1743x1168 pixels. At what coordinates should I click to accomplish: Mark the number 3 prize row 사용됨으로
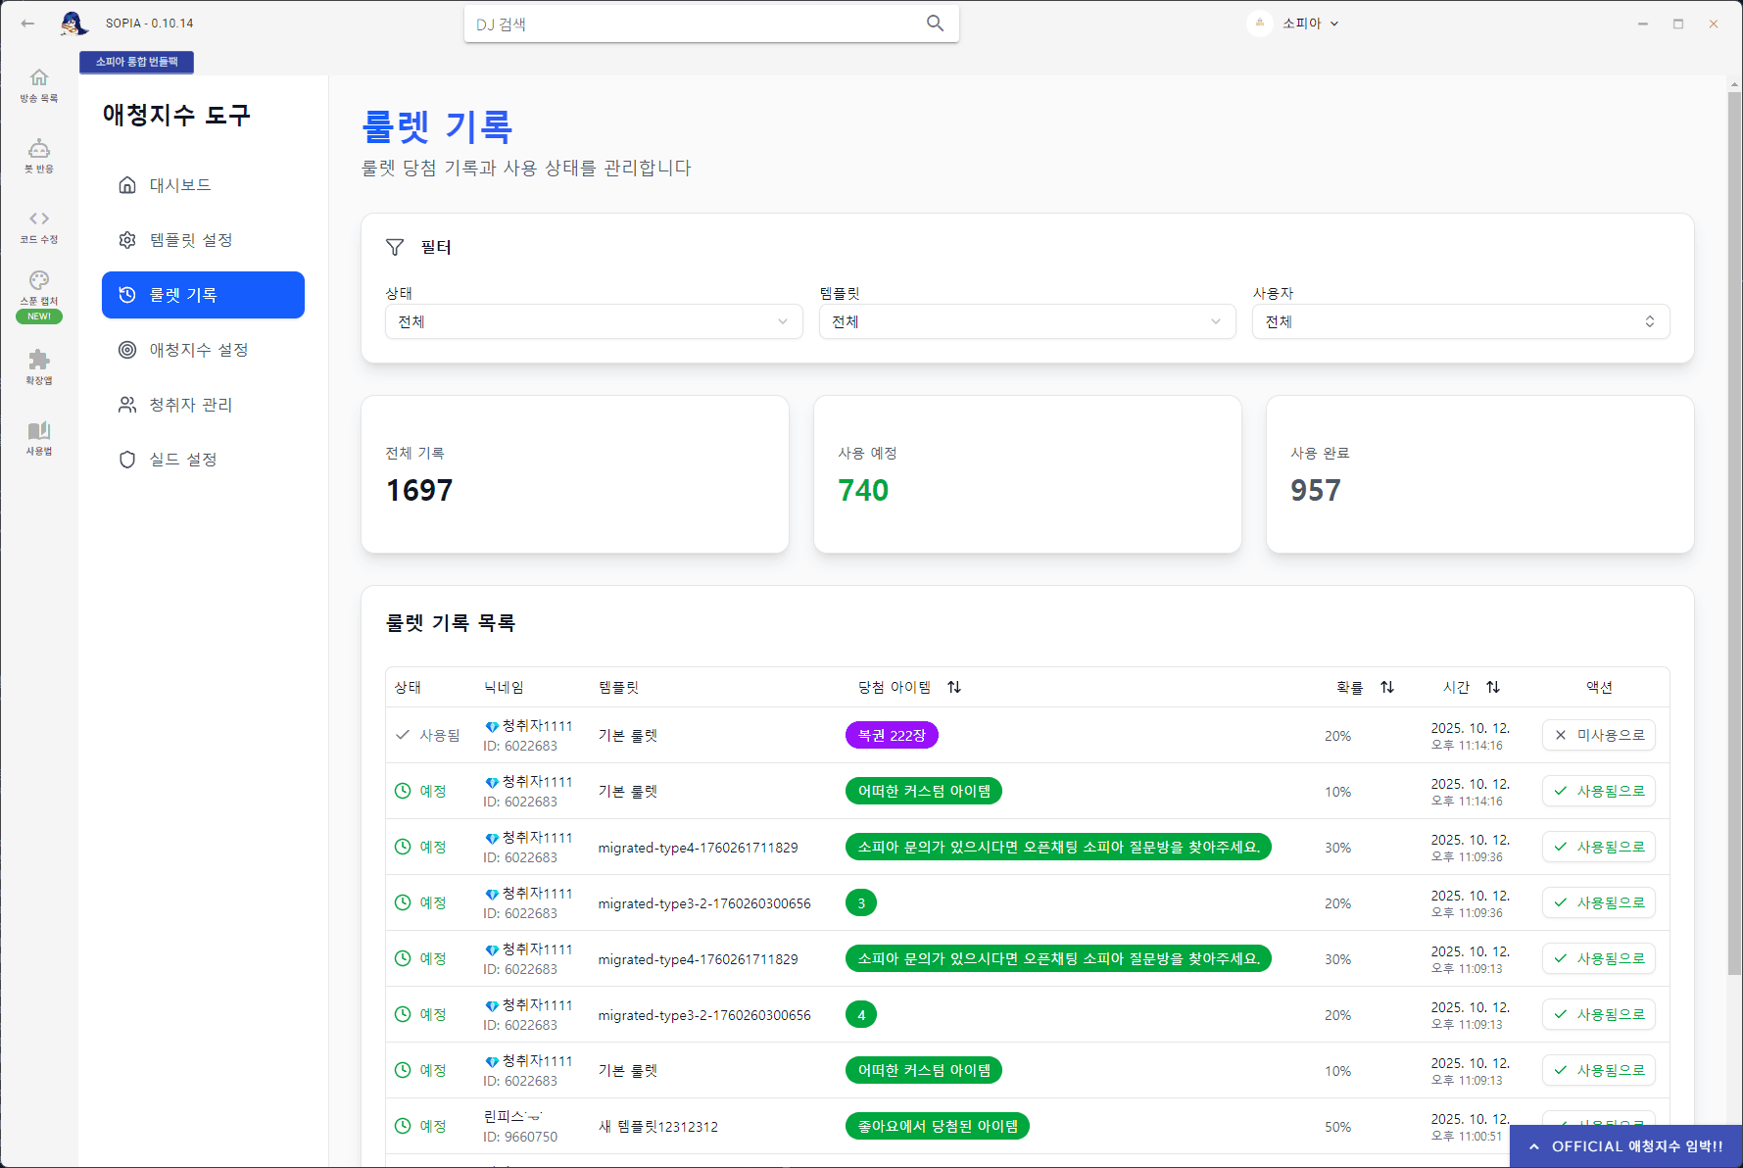(x=1598, y=903)
